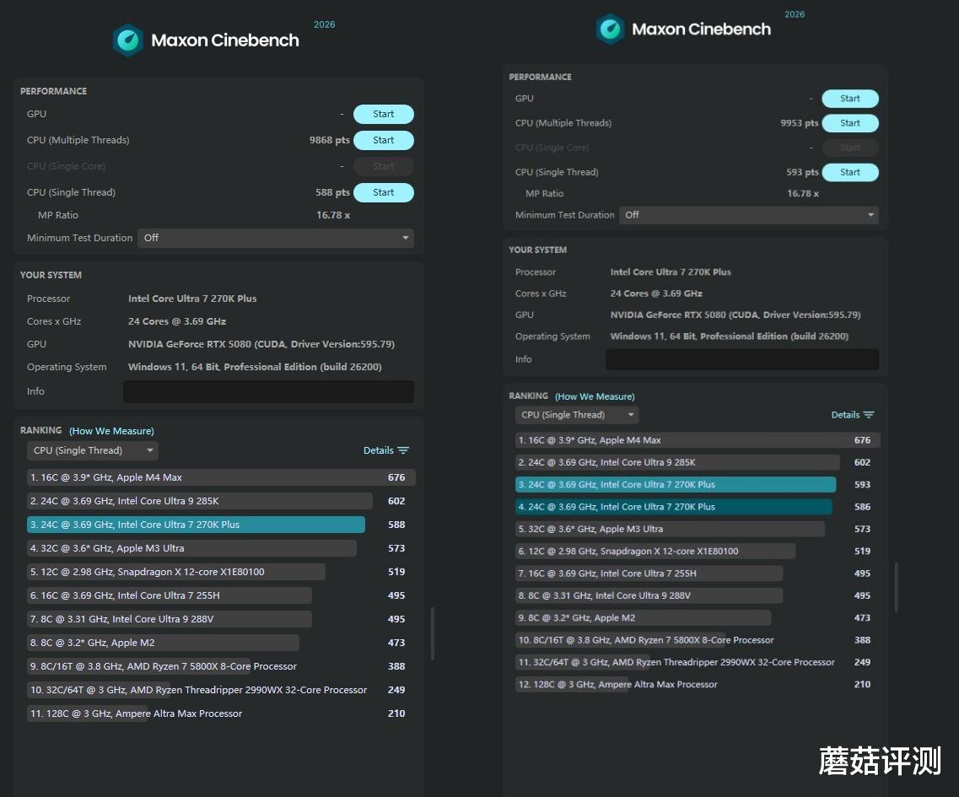
Task: Select Ryzen 7 5800X row, left ranking
Action: coord(221,666)
